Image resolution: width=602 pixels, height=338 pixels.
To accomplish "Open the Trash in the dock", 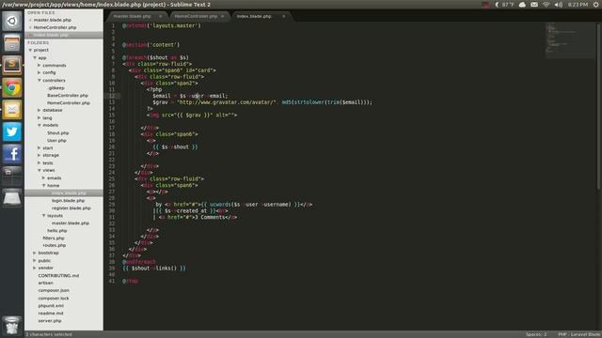I will pos(12,326).
